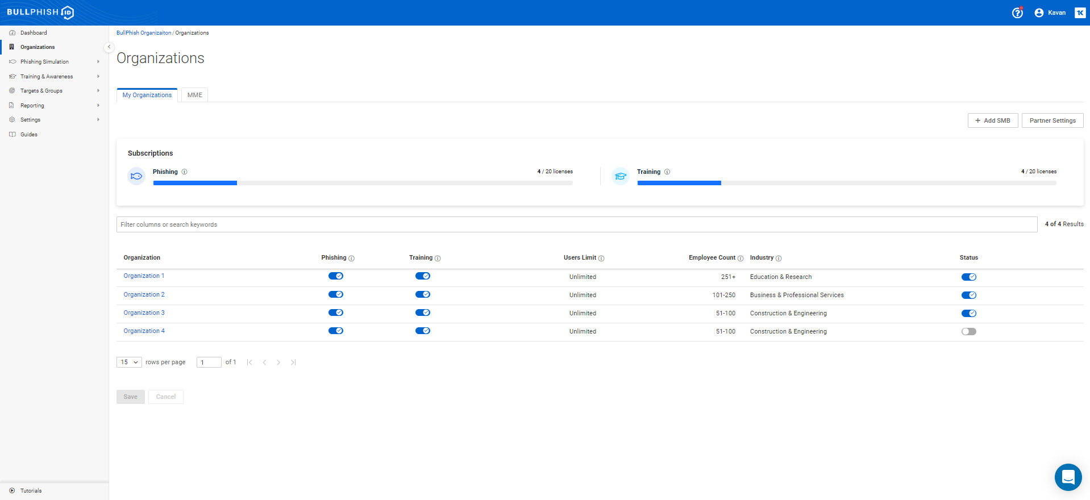Image resolution: width=1090 pixels, height=500 pixels.
Task: Toggle Training for Organization 2
Action: click(423, 294)
